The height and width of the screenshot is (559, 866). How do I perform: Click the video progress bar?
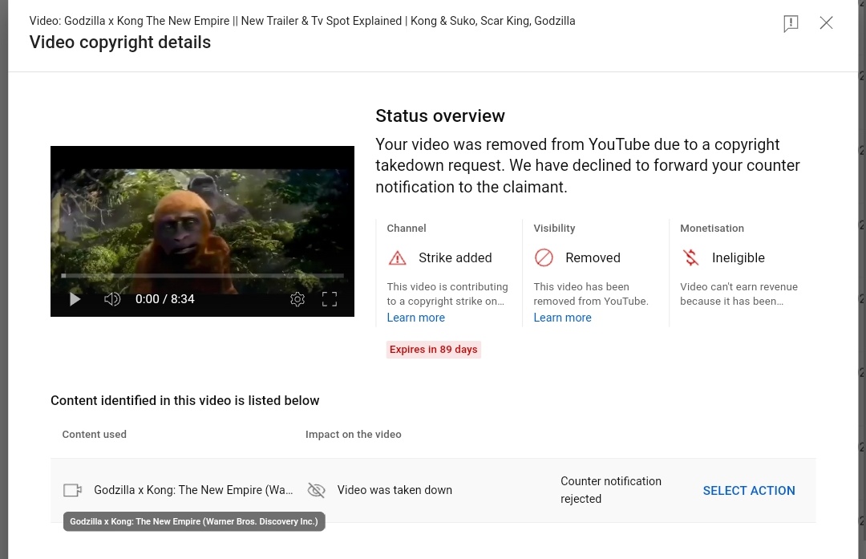click(202, 275)
